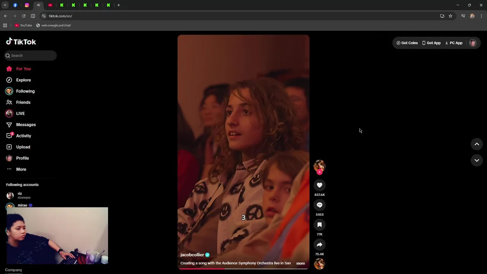Click the share count 75.4K

tap(320, 254)
